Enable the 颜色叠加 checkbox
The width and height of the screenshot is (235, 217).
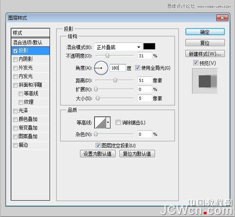[x=15, y=119]
